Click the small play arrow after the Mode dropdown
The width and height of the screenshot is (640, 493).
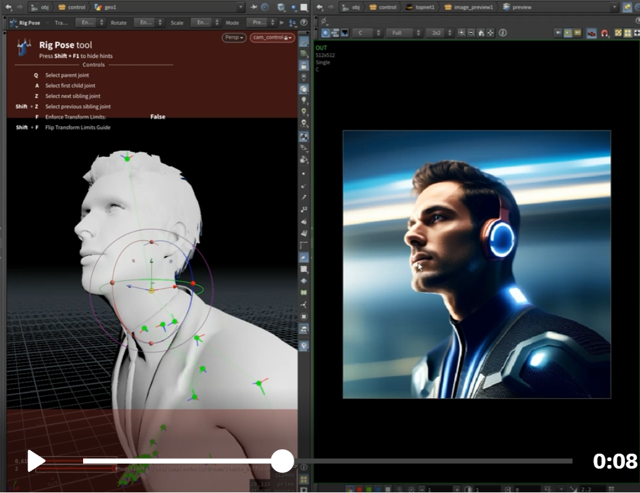coord(282,22)
